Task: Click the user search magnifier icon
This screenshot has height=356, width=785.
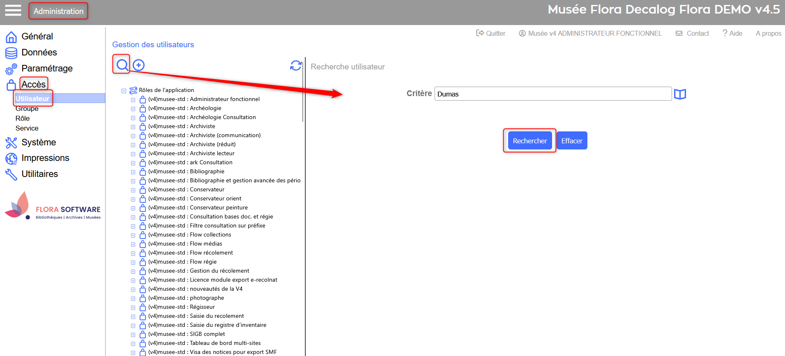Action: point(122,65)
